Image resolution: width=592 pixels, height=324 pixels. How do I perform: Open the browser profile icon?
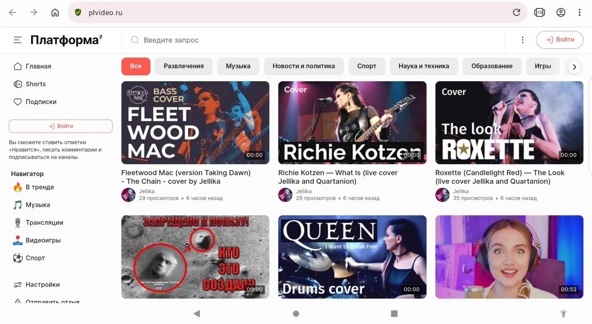tap(560, 12)
